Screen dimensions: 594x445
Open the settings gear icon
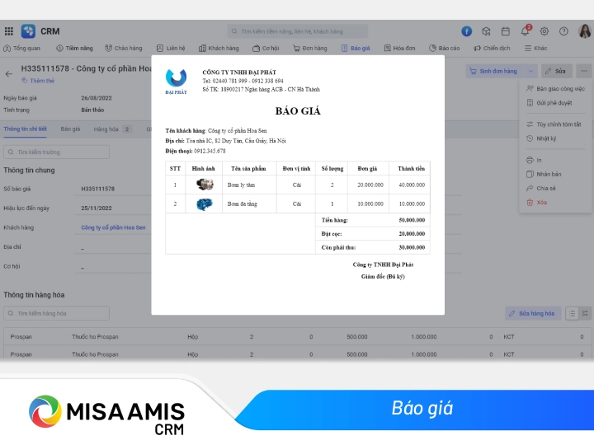[544, 31]
